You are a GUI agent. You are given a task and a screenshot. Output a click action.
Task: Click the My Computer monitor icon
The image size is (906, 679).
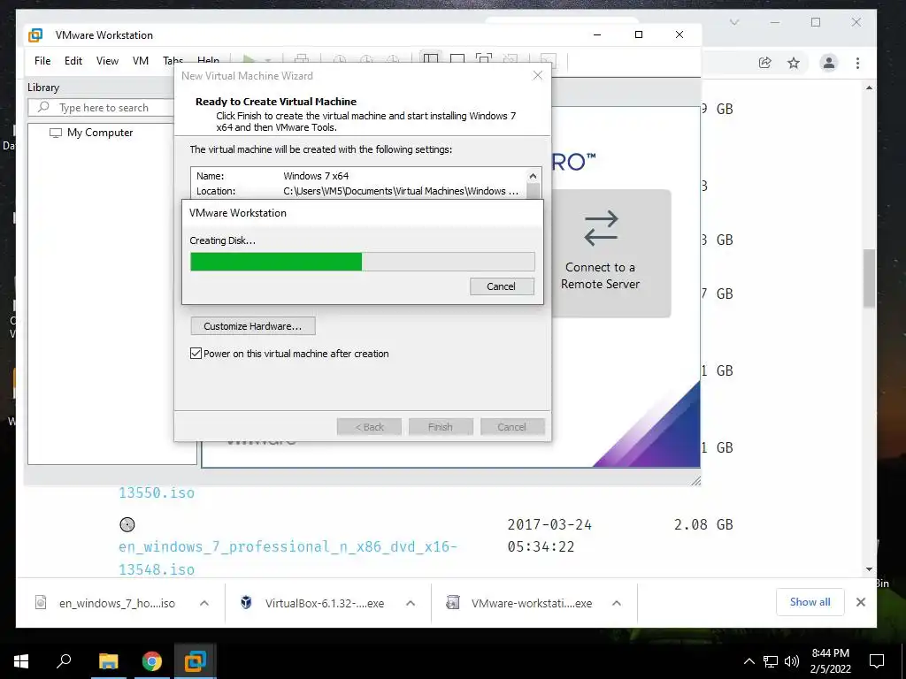point(56,133)
